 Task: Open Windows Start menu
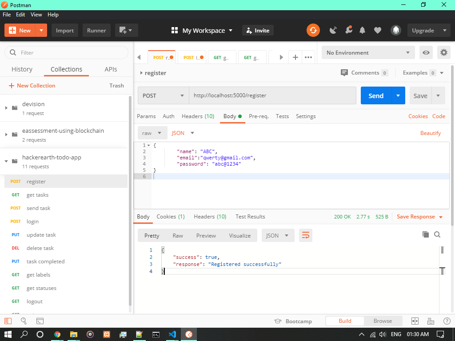click(x=8, y=334)
